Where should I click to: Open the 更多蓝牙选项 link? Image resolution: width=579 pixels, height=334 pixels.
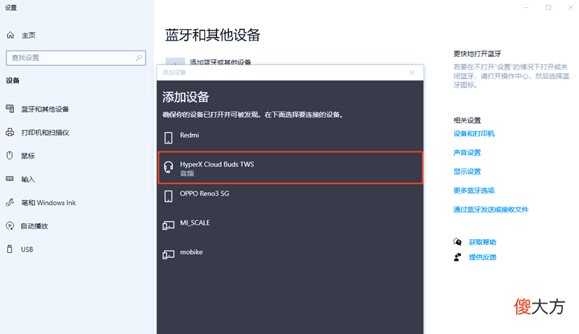pos(474,191)
